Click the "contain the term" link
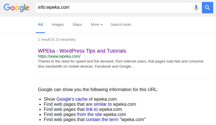This screenshot has width=216, height=125. click(x=102, y=119)
